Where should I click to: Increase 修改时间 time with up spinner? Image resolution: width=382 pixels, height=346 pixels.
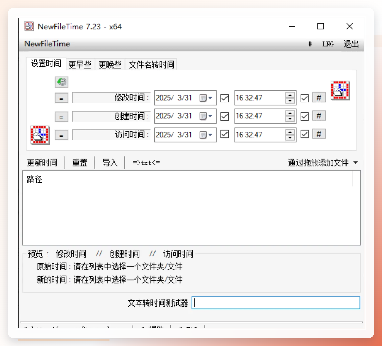click(290, 95)
